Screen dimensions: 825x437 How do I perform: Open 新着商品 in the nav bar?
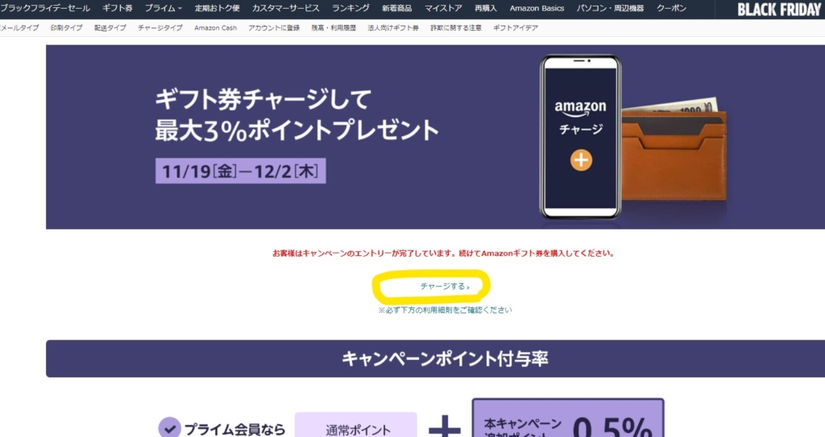[396, 8]
